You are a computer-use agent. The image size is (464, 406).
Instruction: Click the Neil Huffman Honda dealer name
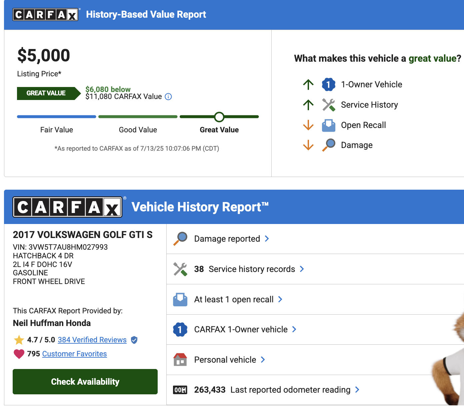click(x=52, y=323)
